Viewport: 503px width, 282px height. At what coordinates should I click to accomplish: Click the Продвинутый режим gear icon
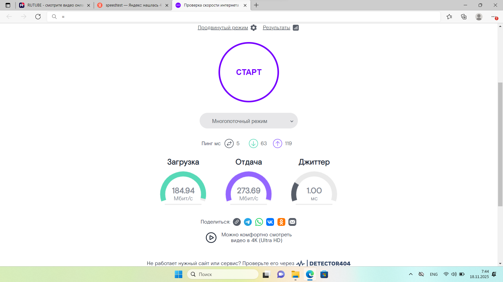click(x=253, y=28)
